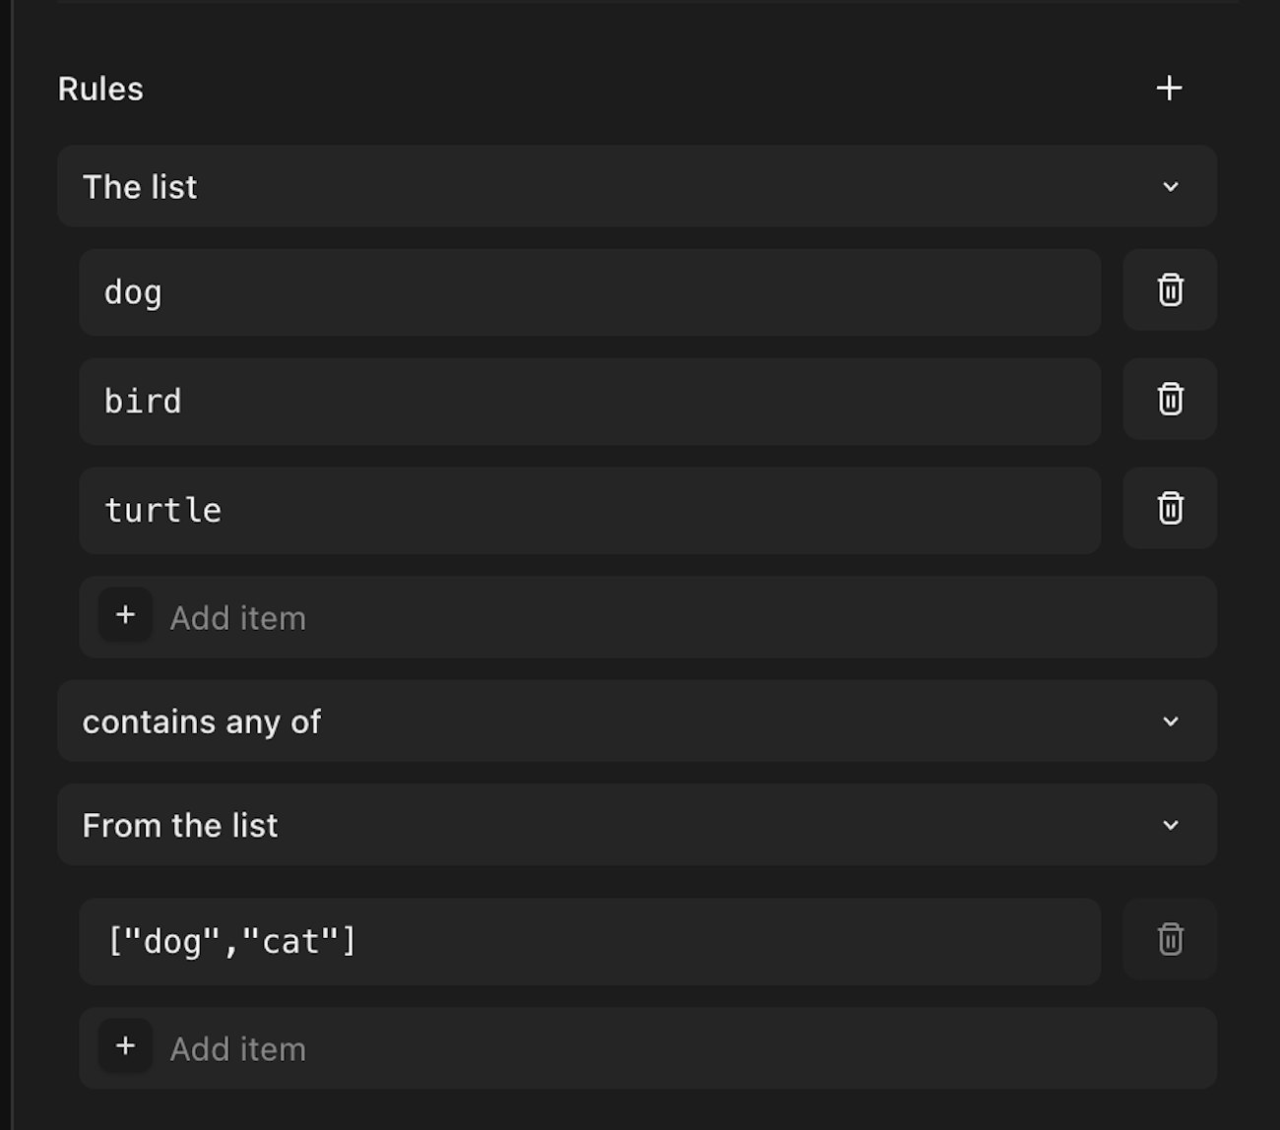Screen dimensions: 1280x1130
Task: Delete the dog list item
Action: [x=1170, y=290]
